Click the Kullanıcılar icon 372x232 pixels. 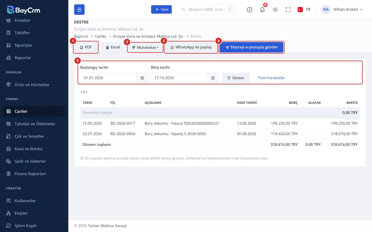click(x=9, y=201)
